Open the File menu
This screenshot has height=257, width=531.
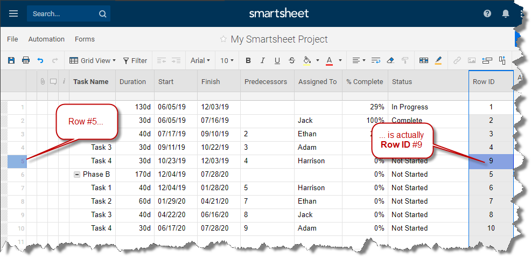(12, 39)
